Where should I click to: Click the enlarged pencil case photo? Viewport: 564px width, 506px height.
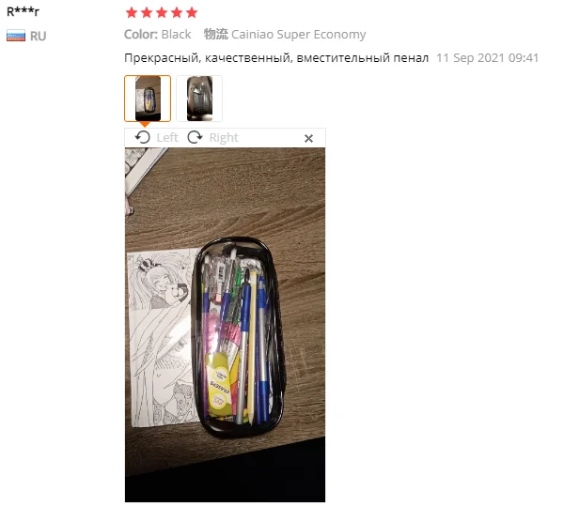[226, 325]
